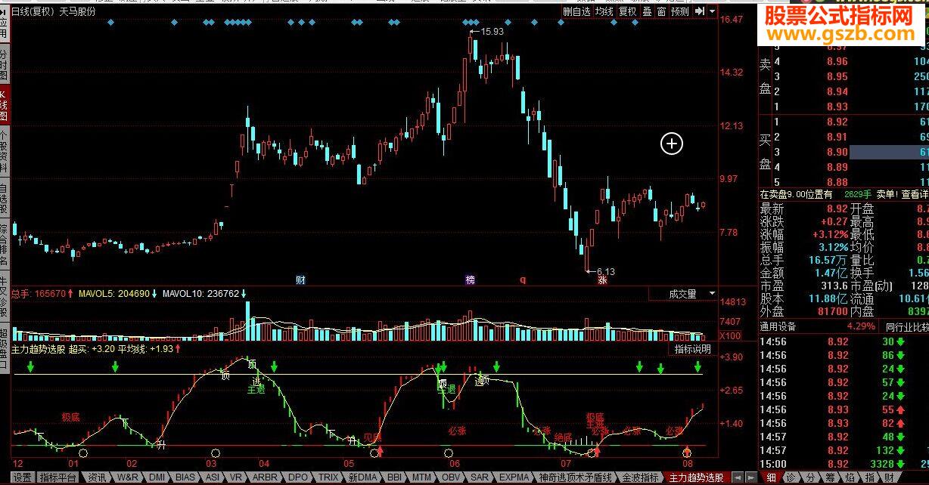This screenshot has width=929, height=485.
Task: Switch to the ASI indicator tab
Action: (213, 478)
